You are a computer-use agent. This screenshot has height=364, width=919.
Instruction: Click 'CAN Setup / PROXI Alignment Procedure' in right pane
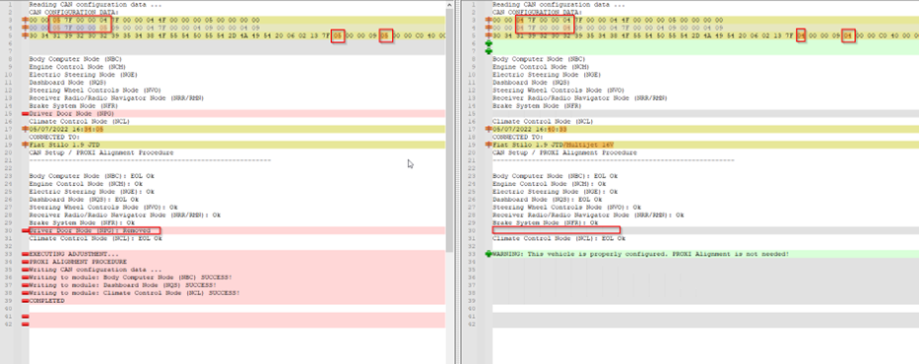click(564, 152)
